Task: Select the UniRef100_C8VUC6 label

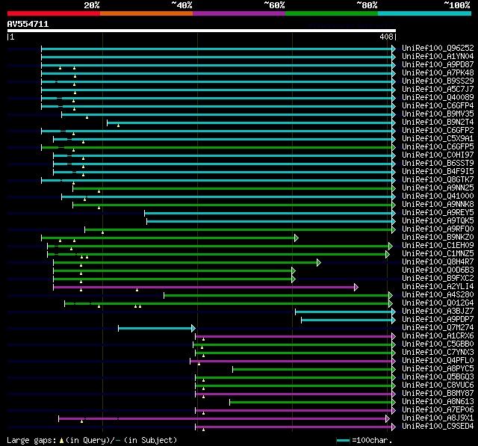Action: click(x=438, y=385)
